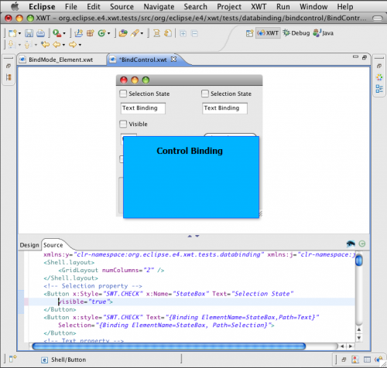Switch to the Design tab

click(x=29, y=245)
